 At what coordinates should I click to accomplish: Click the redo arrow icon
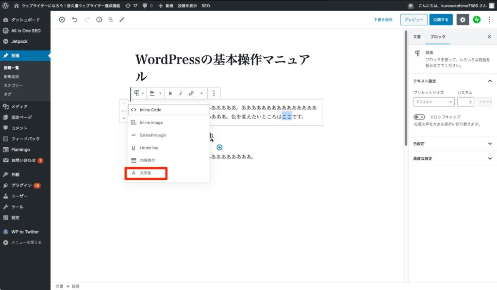tap(87, 19)
